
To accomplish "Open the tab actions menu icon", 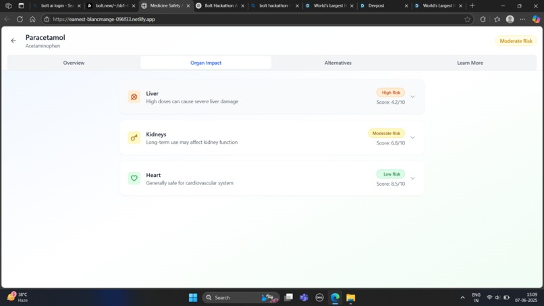I will [21, 6].
